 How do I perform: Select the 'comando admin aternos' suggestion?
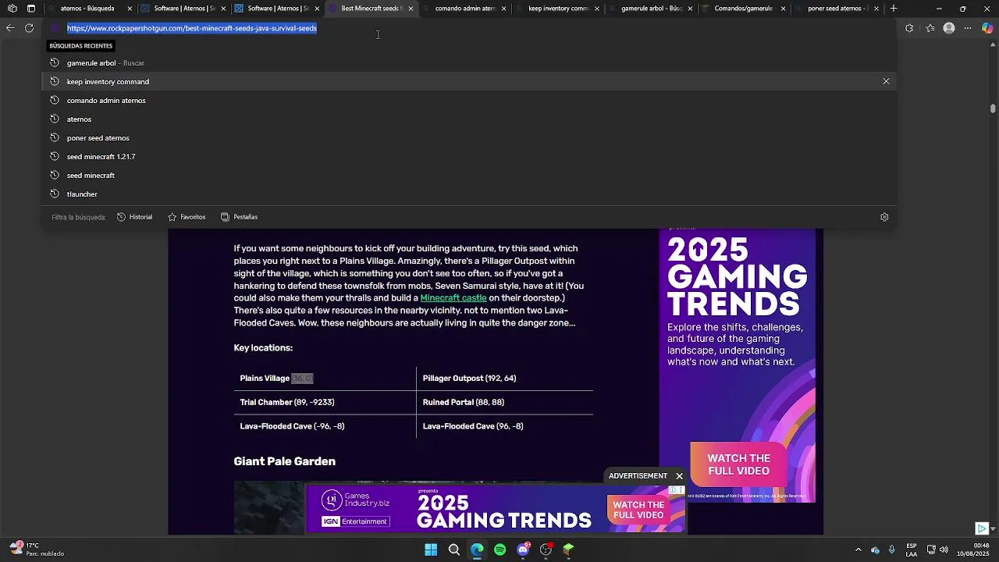point(468,100)
